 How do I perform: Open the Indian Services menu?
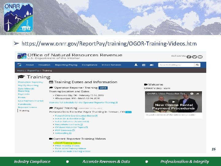click(x=111, y=65)
